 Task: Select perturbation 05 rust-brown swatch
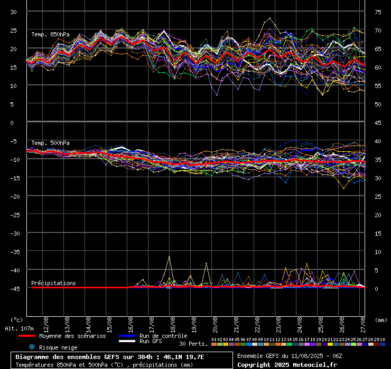pos(237,344)
